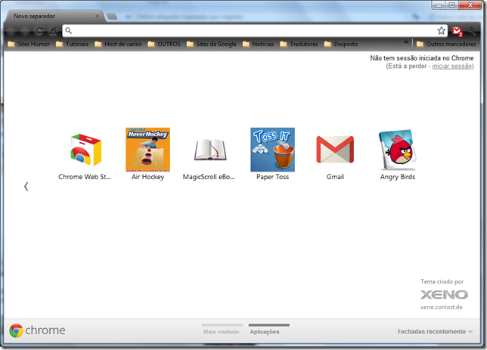Open the Outros marcadores folder
Screen dimensions: 487x350
click(x=446, y=44)
